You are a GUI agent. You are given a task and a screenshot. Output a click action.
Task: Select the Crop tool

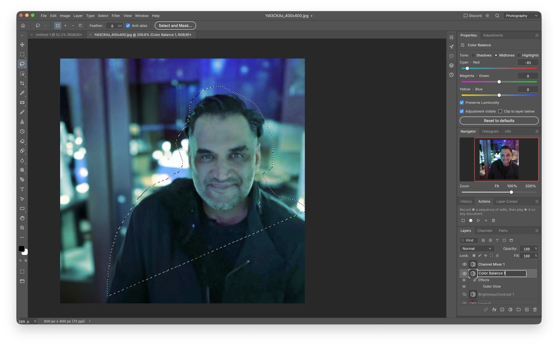pos(22,83)
